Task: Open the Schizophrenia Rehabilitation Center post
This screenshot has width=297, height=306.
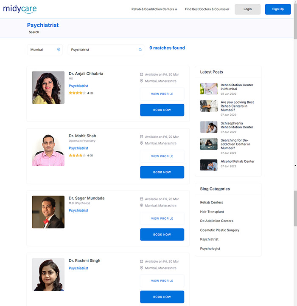Action: [237, 125]
